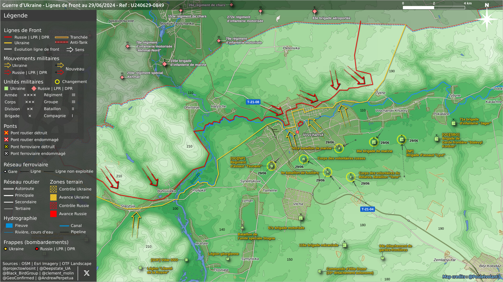Click the Fleuve blue swatch in legend
503x282 pixels.
(x=9, y=226)
